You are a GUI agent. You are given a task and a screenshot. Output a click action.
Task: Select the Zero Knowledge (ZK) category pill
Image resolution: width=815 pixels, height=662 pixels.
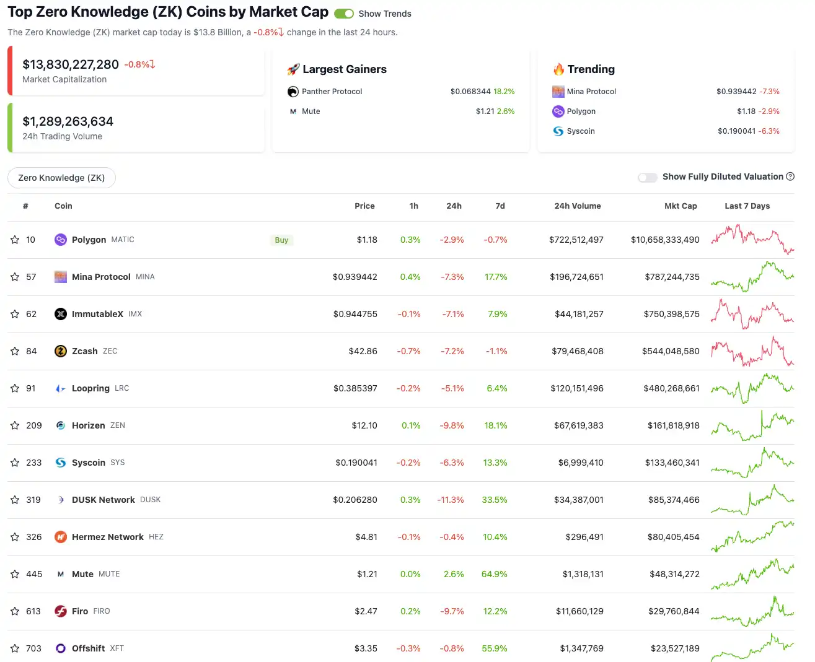coord(61,178)
